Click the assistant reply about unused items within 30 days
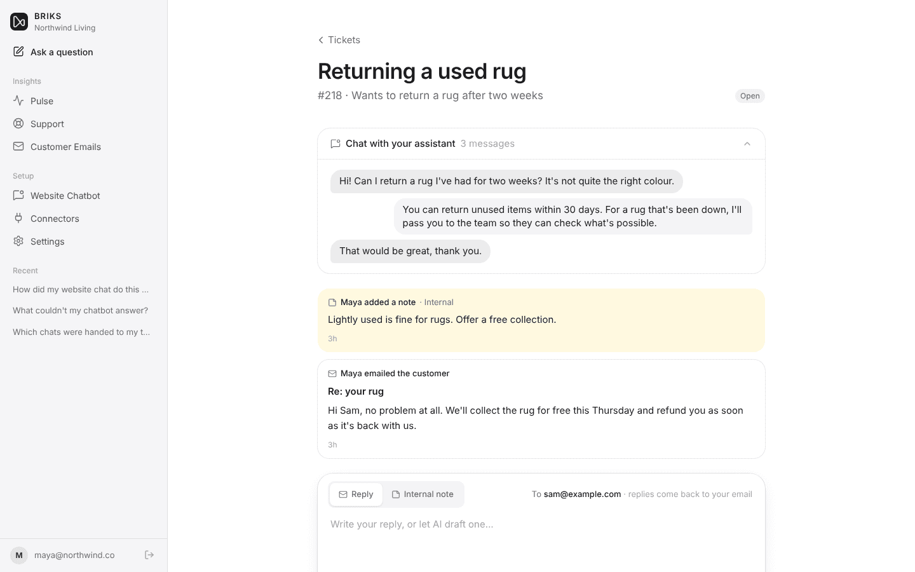Screen dimensions: 915x572 (573, 216)
